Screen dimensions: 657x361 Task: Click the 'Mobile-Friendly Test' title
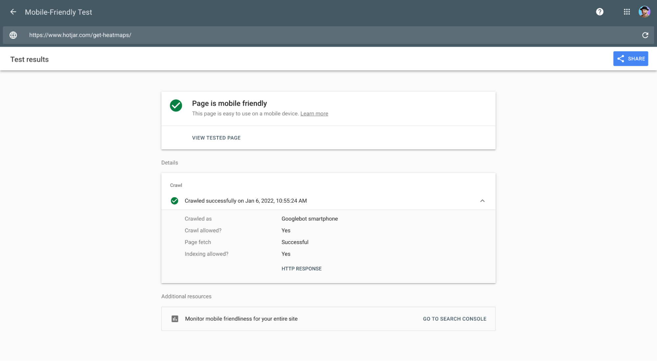coord(59,12)
